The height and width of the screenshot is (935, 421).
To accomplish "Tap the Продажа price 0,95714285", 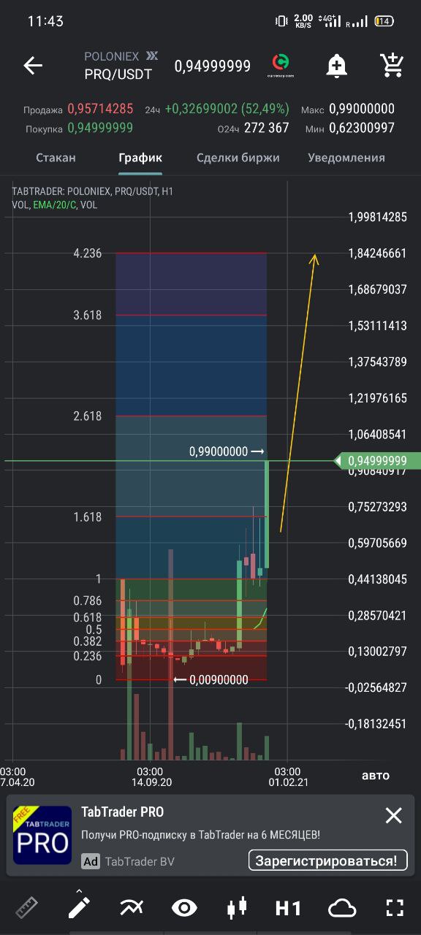I will click(x=100, y=109).
